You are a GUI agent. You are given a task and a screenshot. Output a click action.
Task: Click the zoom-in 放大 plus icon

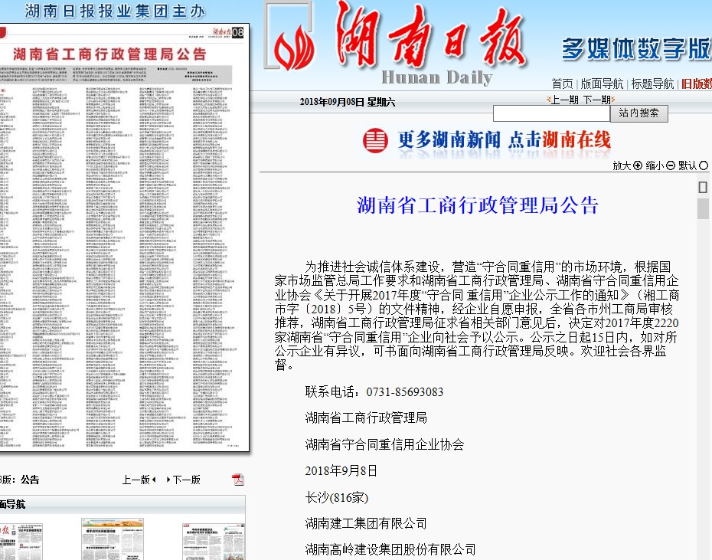638,165
